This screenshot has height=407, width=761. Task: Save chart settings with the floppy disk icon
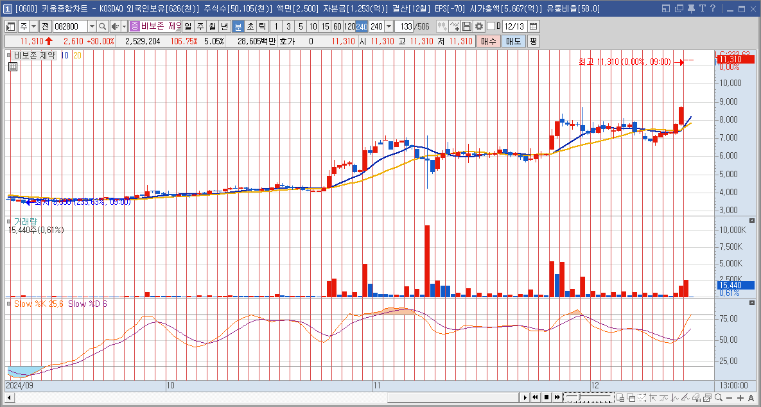(x=466, y=27)
